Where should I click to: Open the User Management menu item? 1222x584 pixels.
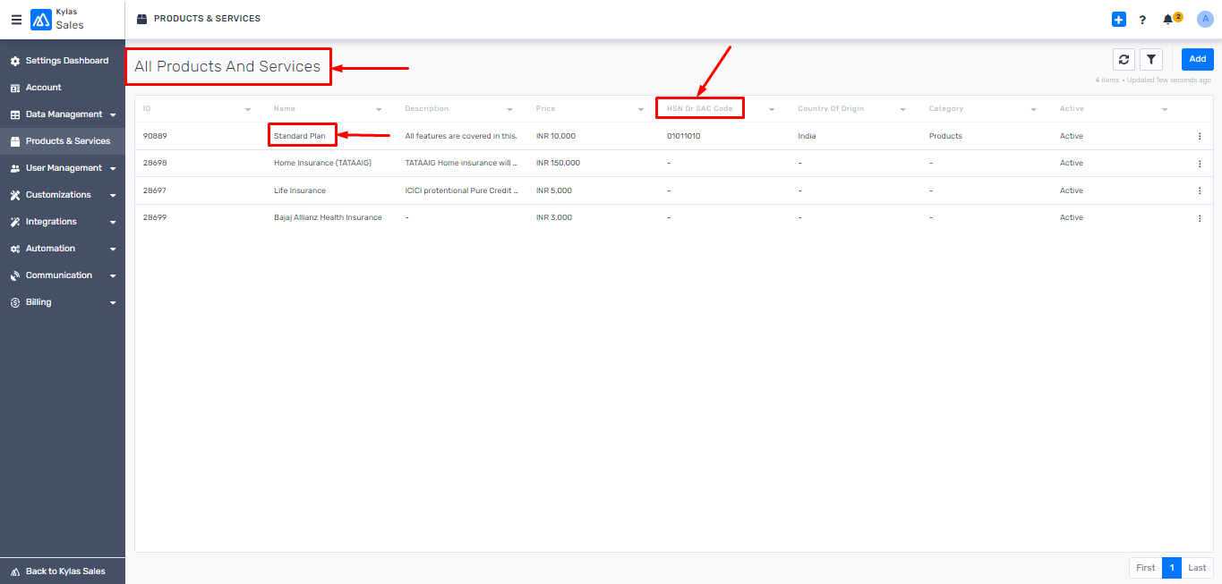click(x=63, y=168)
